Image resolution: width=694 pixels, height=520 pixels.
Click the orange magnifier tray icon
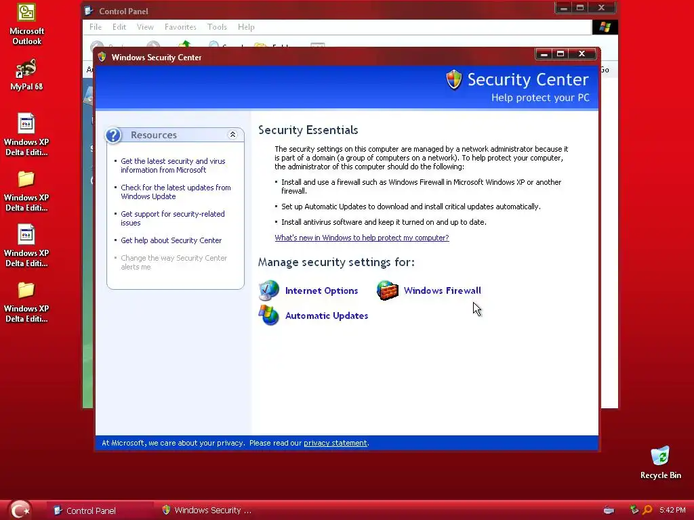(x=647, y=510)
